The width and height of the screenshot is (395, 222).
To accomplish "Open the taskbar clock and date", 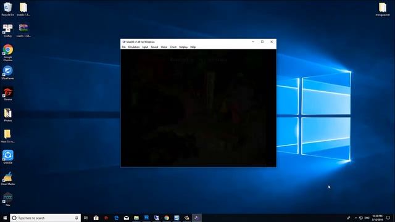I will 377,218.
